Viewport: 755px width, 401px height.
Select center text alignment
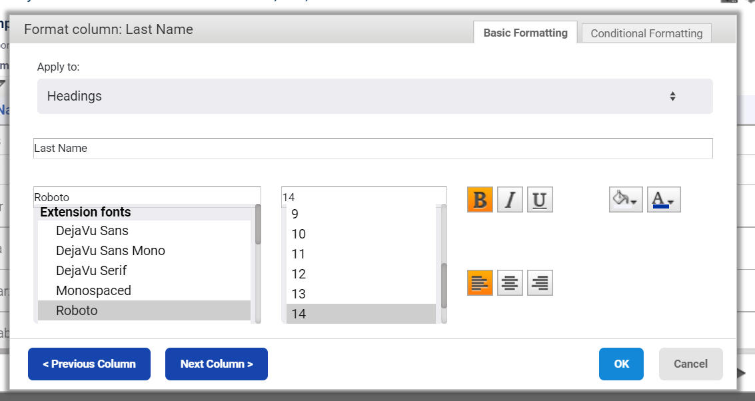[510, 283]
